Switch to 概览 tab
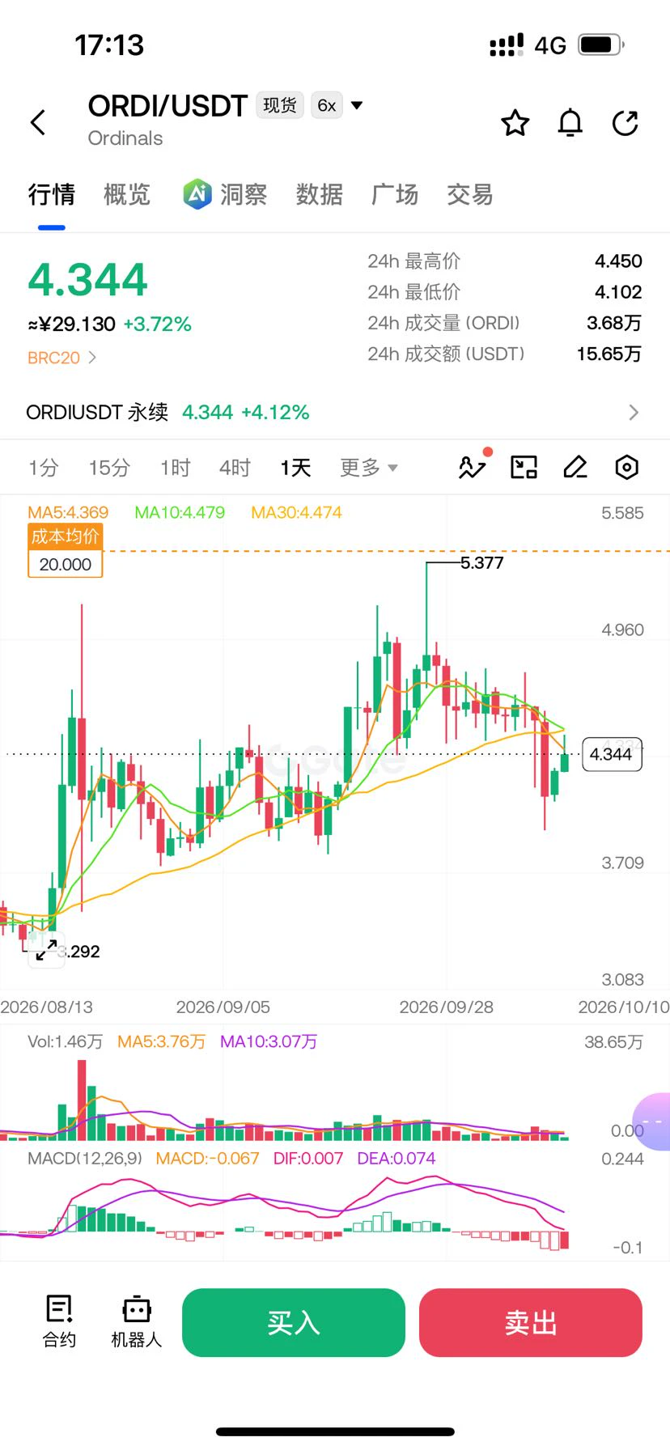 tap(127, 194)
